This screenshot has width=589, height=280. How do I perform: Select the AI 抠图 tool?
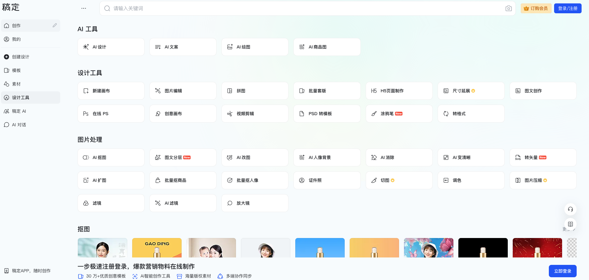(x=111, y=157)
